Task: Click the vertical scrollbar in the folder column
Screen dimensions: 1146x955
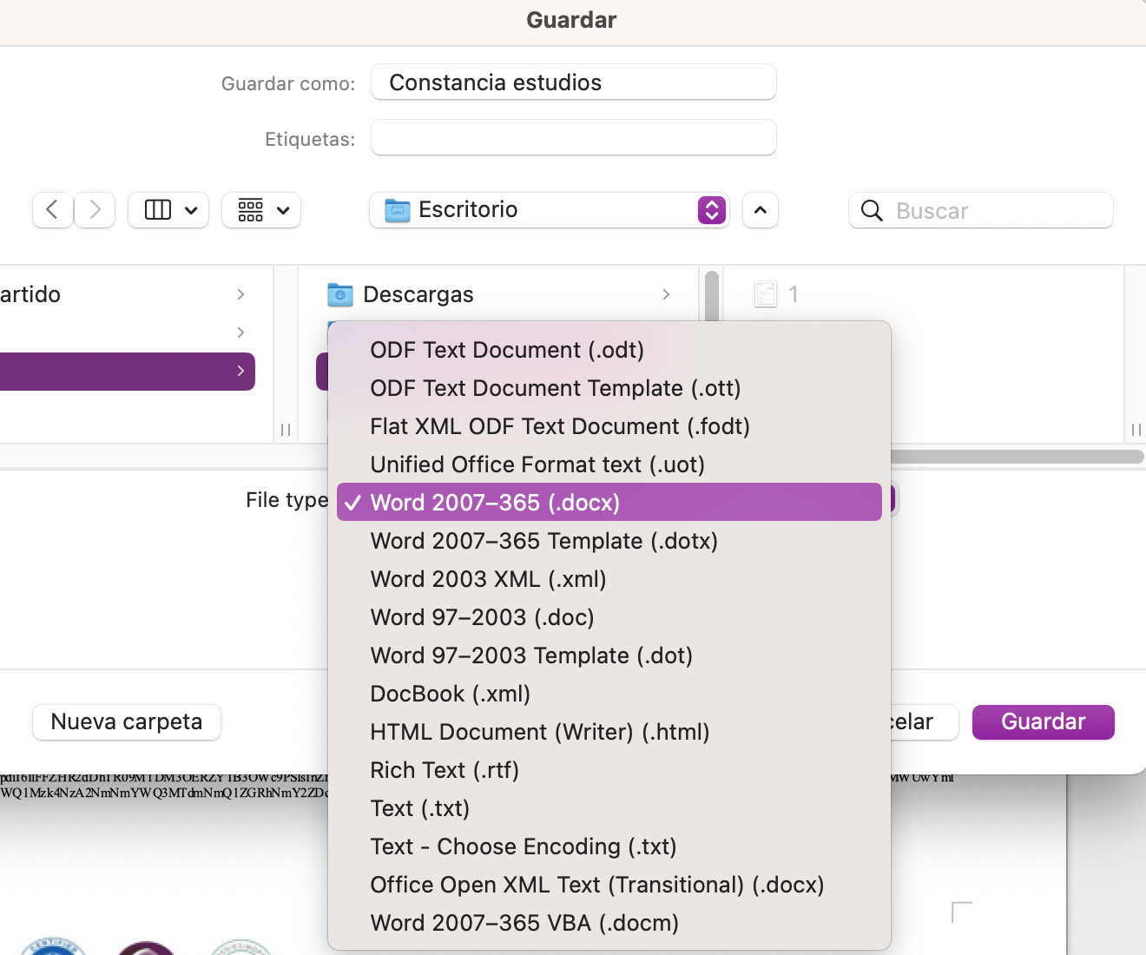Action: 712,297
